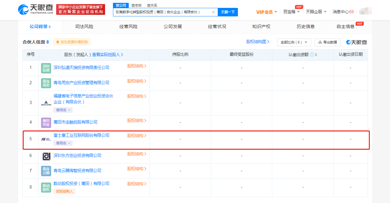Open 富士康工业互联网股份有限公司 company link

(x=81, y=135)
